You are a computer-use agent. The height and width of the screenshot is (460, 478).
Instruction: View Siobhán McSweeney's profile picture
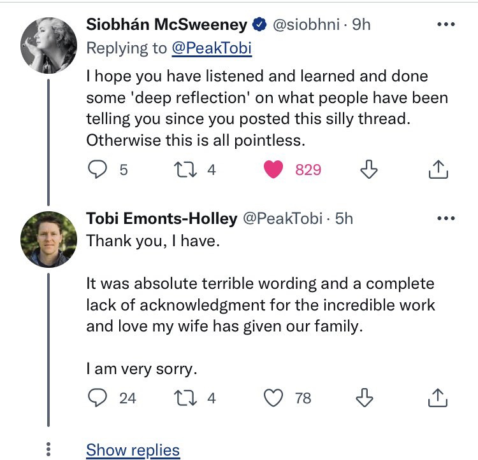click(x=49, y=45)
